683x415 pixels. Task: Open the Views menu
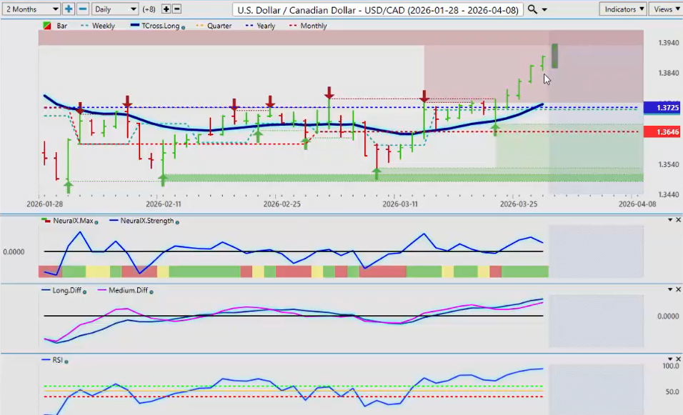pos(667,9)
